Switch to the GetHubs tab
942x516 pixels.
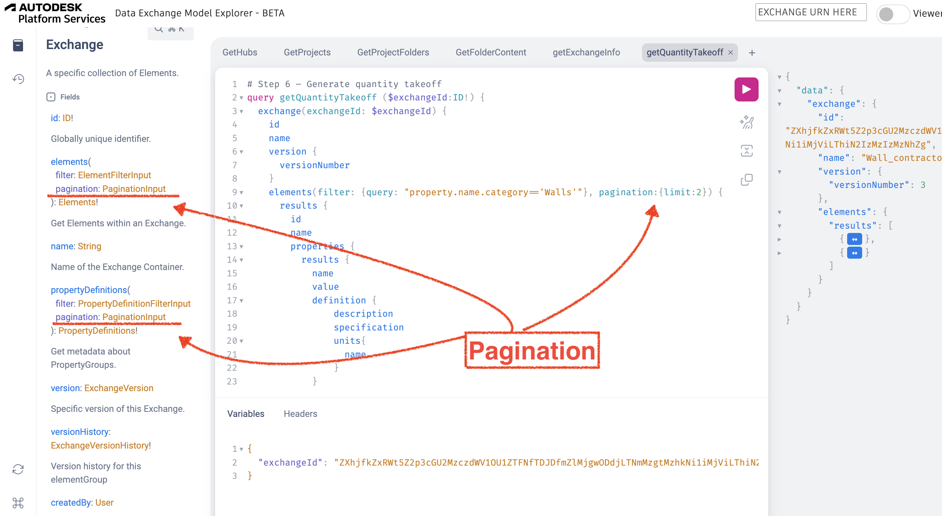point(240,52)
